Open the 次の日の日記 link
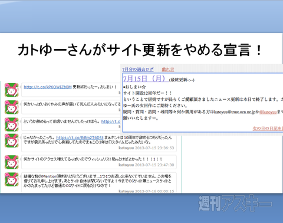Screen dimensions: 283x223 268,129
